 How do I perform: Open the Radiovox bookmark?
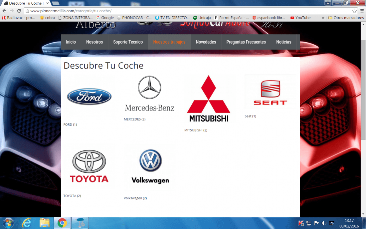(18, 18)
